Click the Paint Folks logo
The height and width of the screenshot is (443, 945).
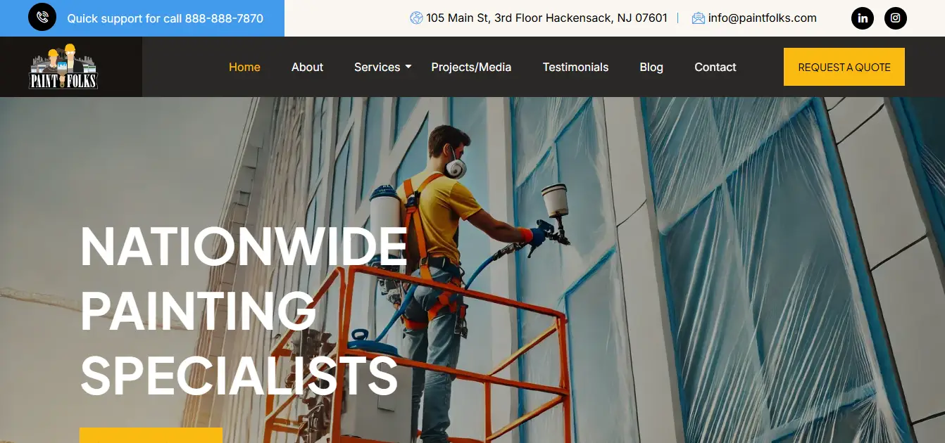tap(63, 67)
